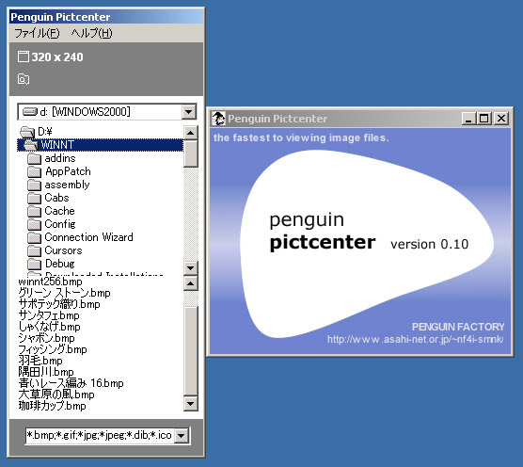This screenshot has width=523, height=467.
Task: Select the file 珈琲カップ.bmp
Action: pyautogui.click(x=53, y=406)
